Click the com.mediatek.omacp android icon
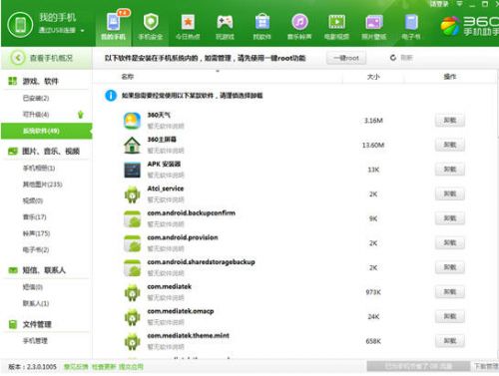 (x=133, y=317)
